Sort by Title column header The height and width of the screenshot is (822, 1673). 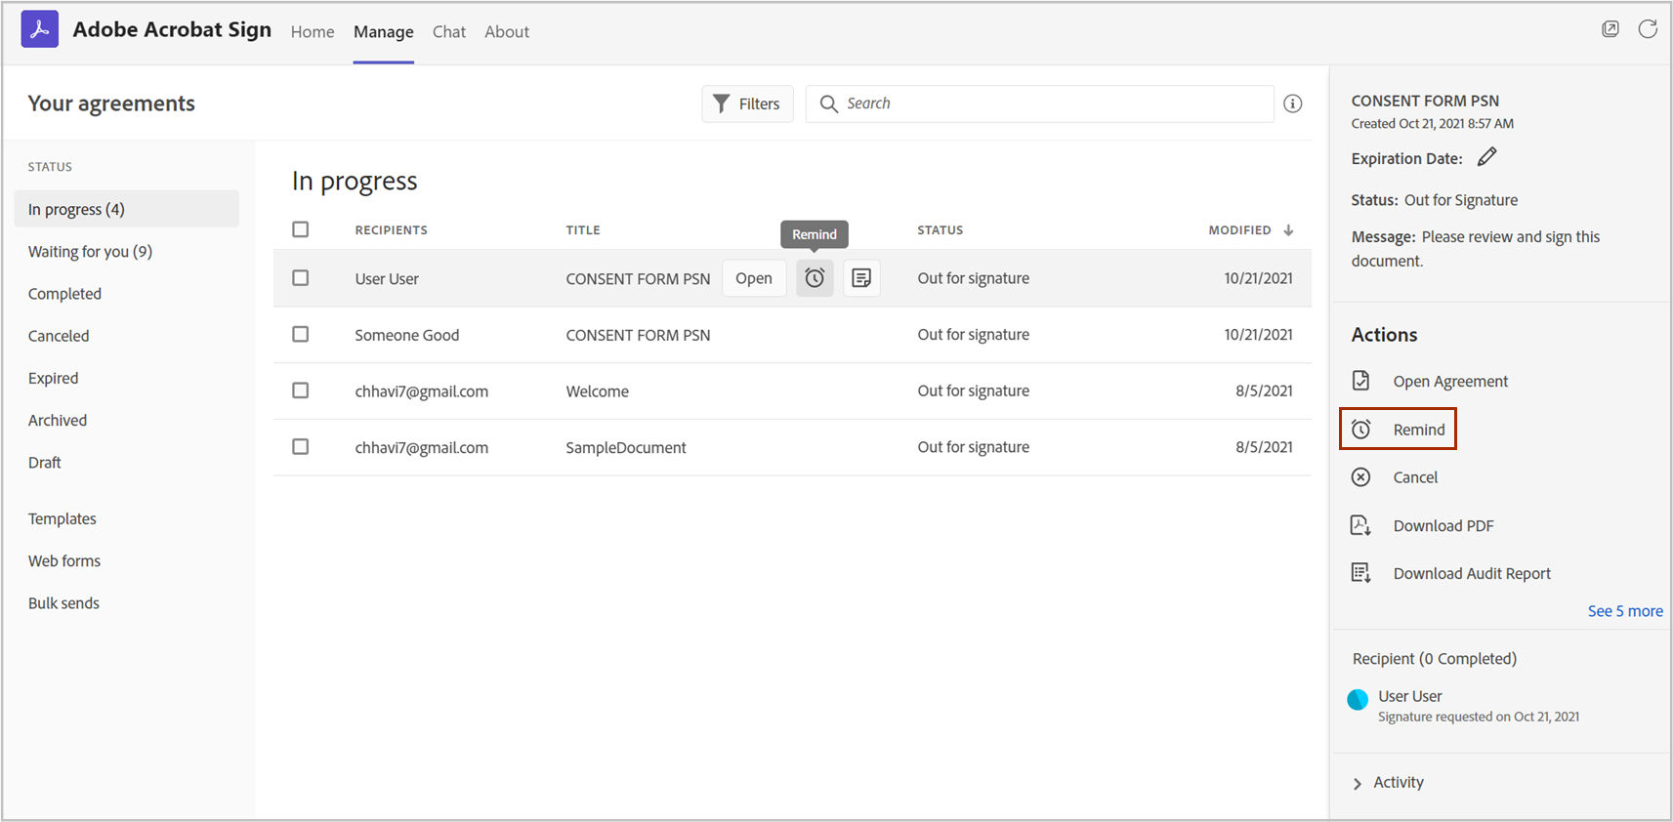tap(583, 230)
